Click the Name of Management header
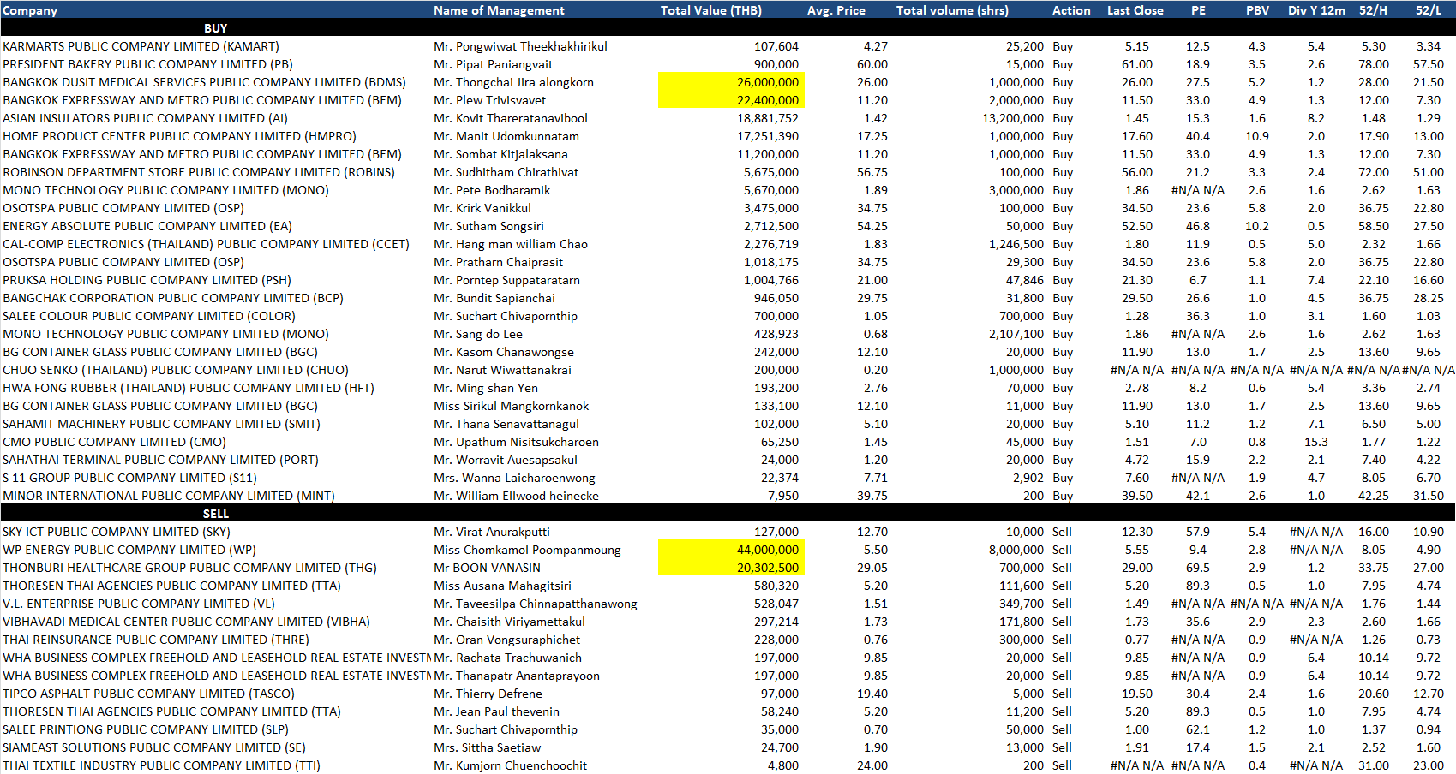Screen dimensions: 1456x774 499,10
